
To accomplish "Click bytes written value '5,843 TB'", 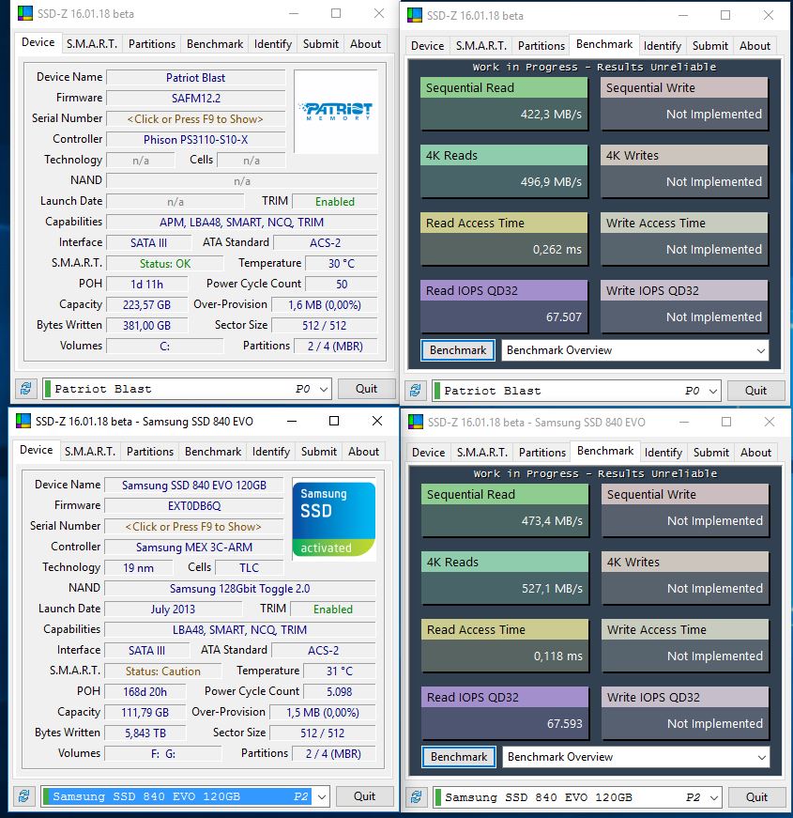I will tap(145, 733).
